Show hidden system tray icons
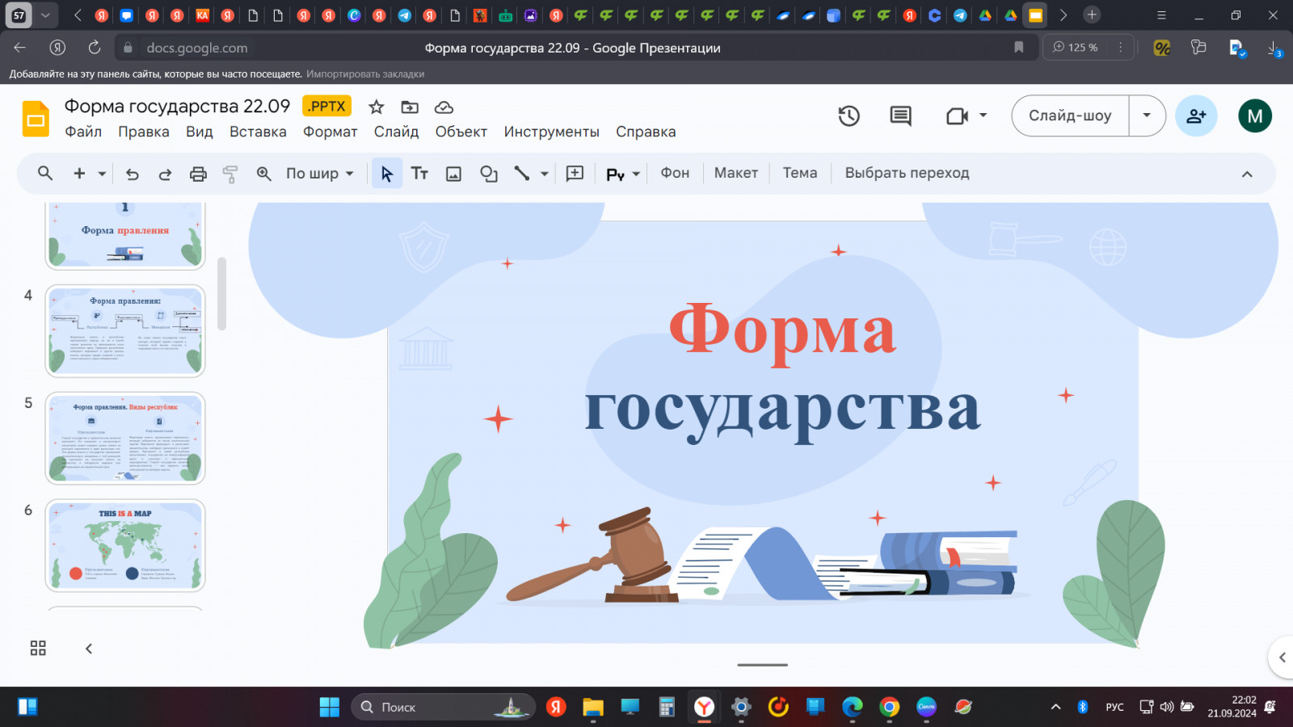Screen dimensions: 1293x727 point(1055,707)
